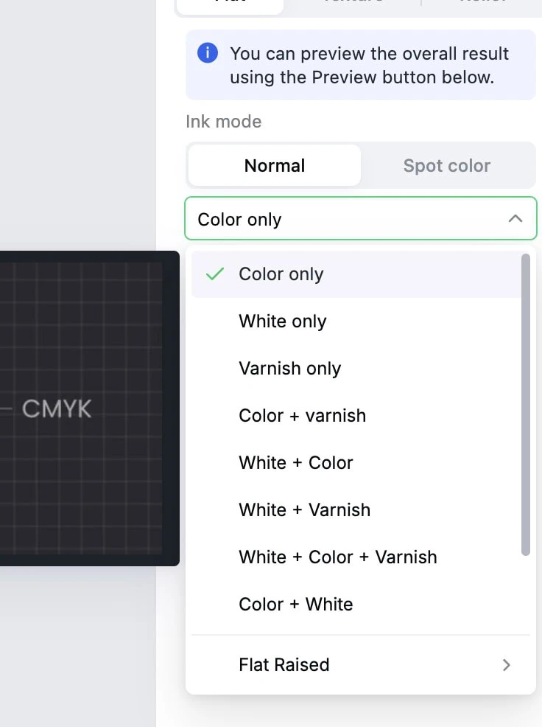Choose Varnish only option
Screen dimensions: 542x727
click(x=356, y=369)
